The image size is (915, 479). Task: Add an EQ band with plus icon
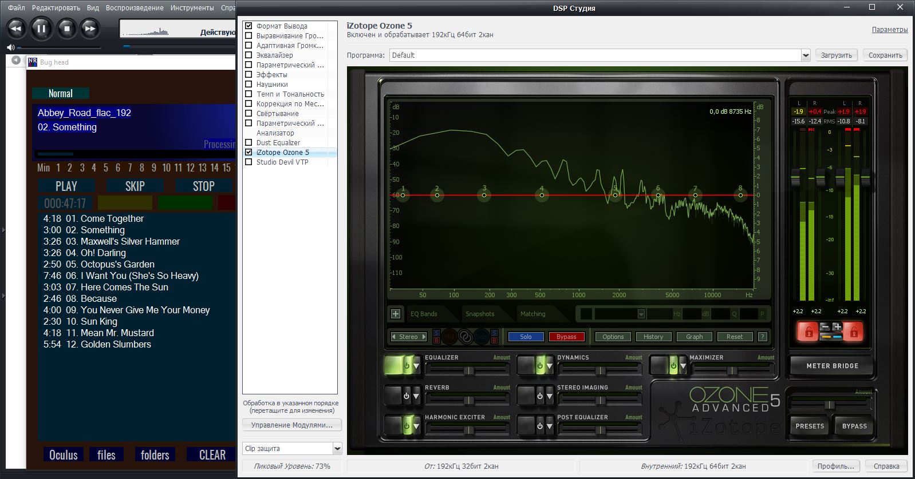[396, 314]
